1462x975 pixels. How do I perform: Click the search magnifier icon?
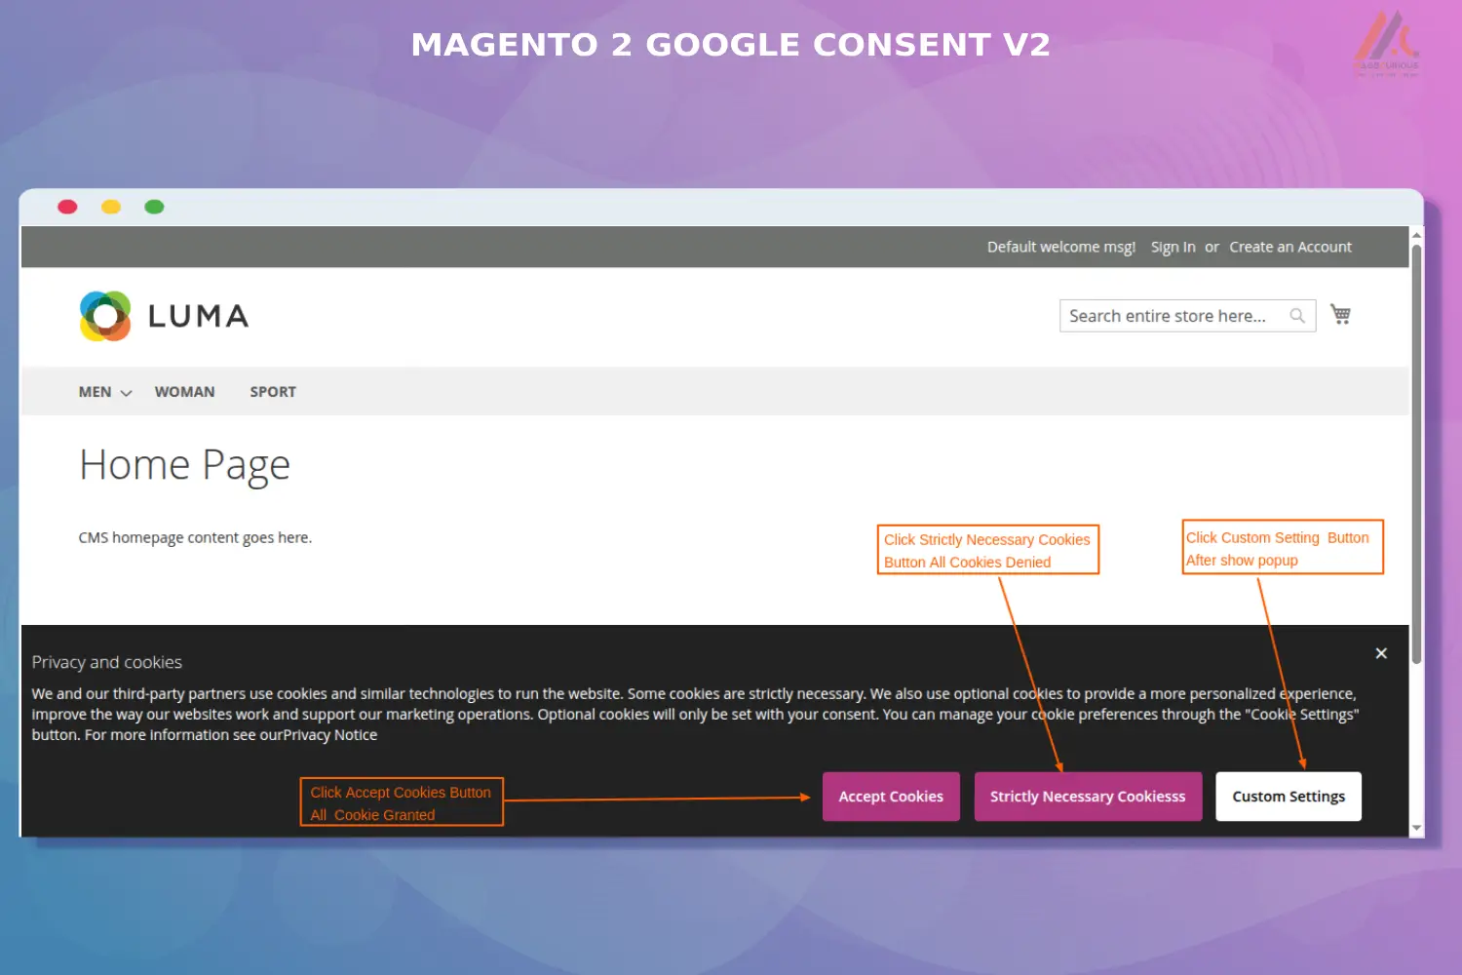[1297, 315]
